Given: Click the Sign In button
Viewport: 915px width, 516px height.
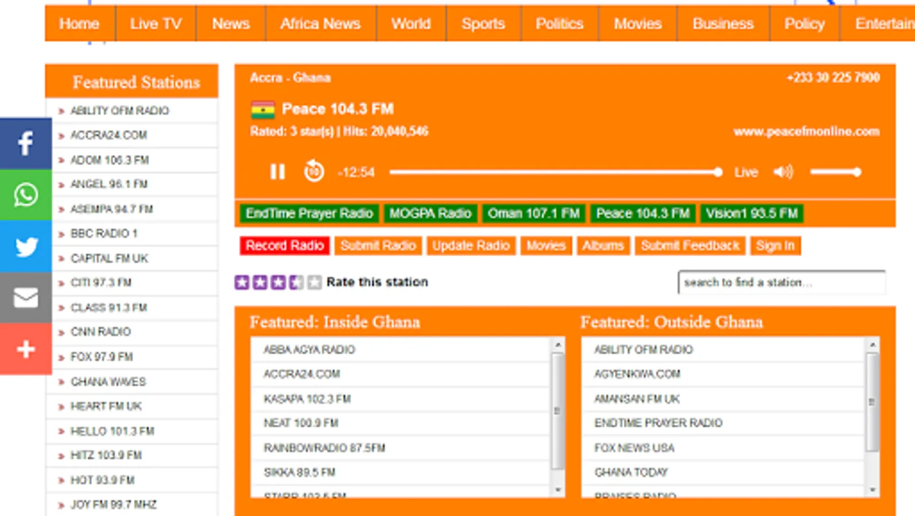Looking at the screenshot, I should coord(776,245).
